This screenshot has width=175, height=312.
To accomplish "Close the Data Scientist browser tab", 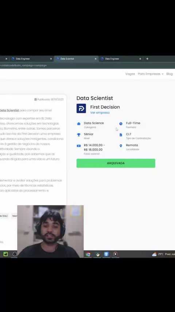I will coord(96,59).
